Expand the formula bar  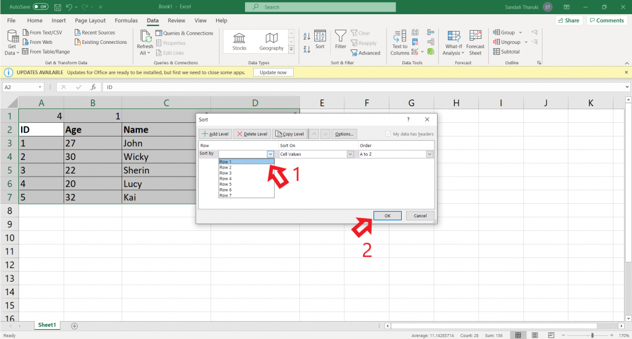coord(627,87)
